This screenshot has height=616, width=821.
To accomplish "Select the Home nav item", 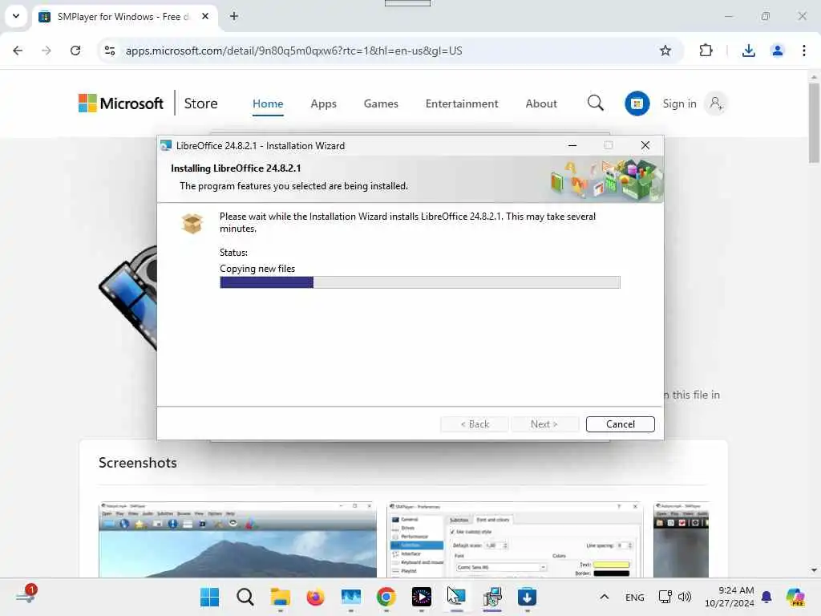I will pyautogui.click(x=268, y=103).
